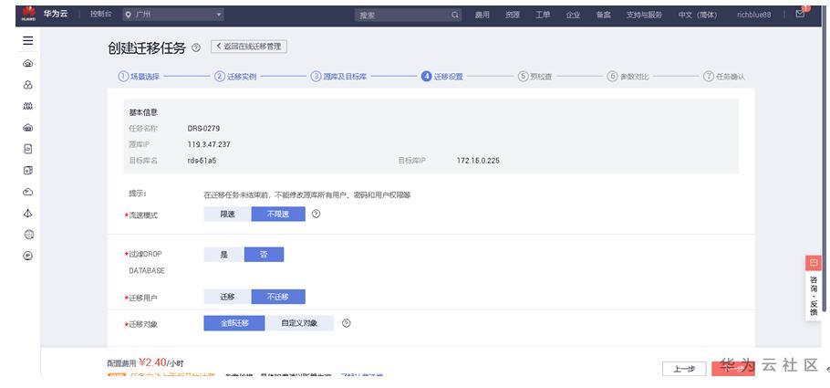Image resolution: width=830 pixels, height=388 pixels.
Task: Click the red 下一步 next button
Action: point(733,369)
